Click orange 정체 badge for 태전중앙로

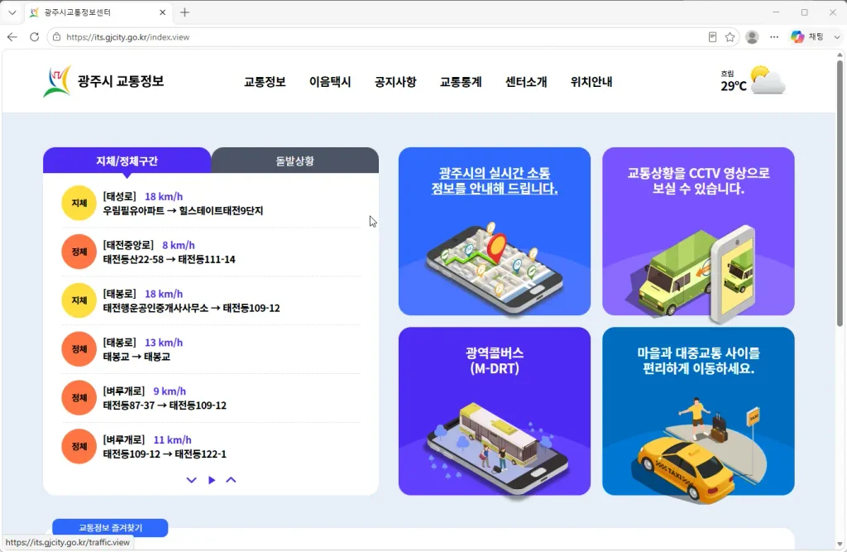tap(79, 252)
